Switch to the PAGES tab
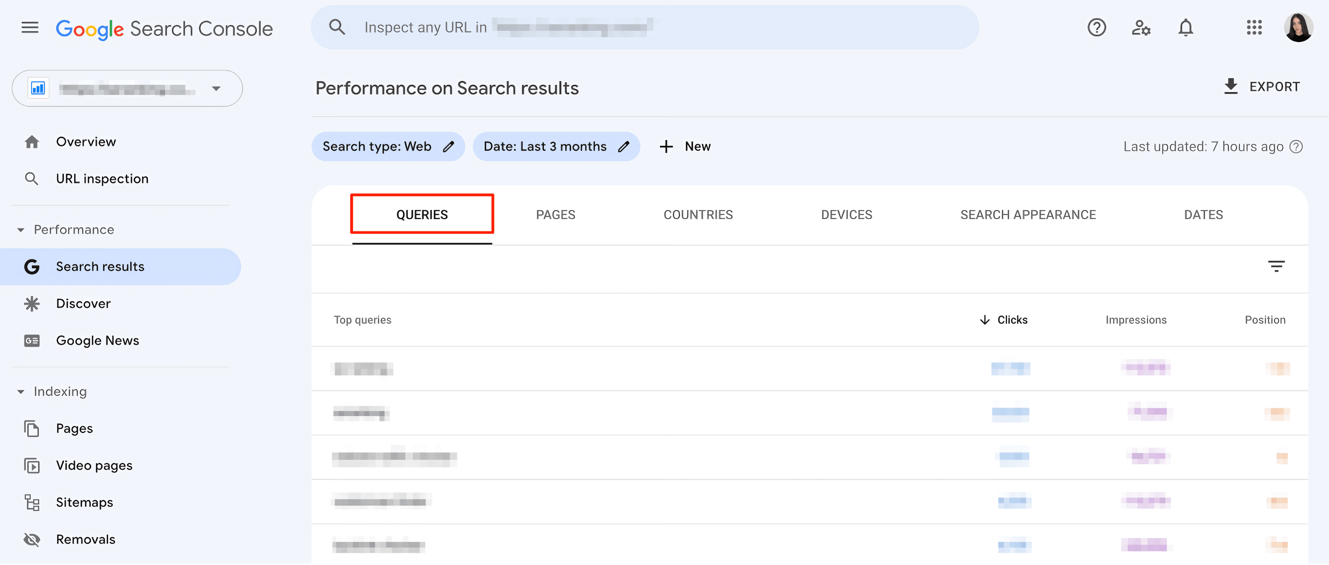The width and height of the screenshot is (1329, 565). point(555,215)
